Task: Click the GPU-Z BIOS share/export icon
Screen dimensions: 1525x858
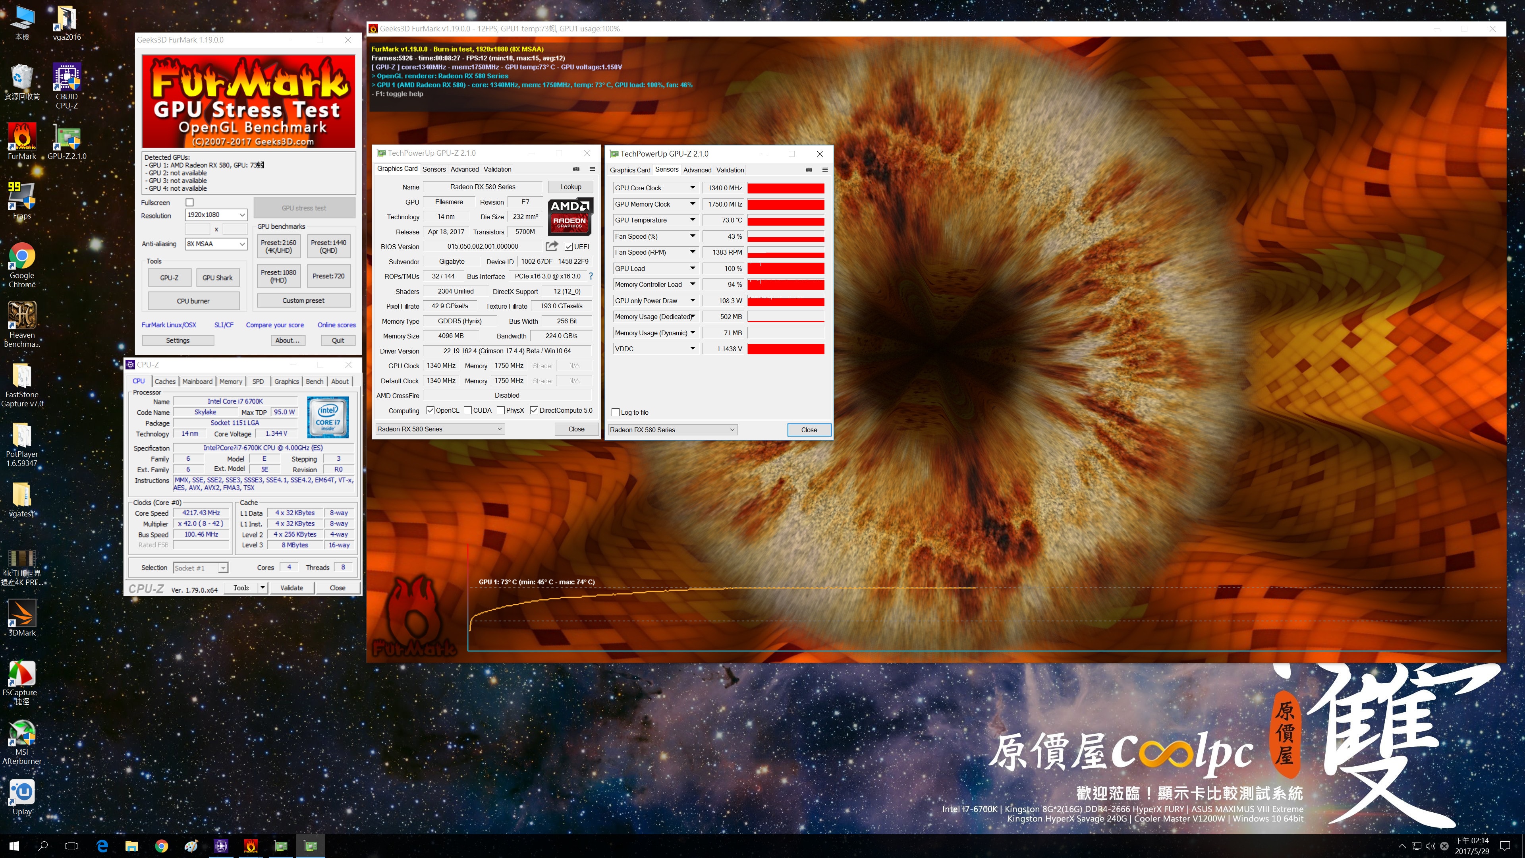Action: [x=551, y=246]
